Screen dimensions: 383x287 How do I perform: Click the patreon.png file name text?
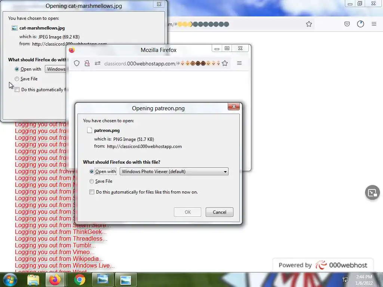click(x=107, y=130)
